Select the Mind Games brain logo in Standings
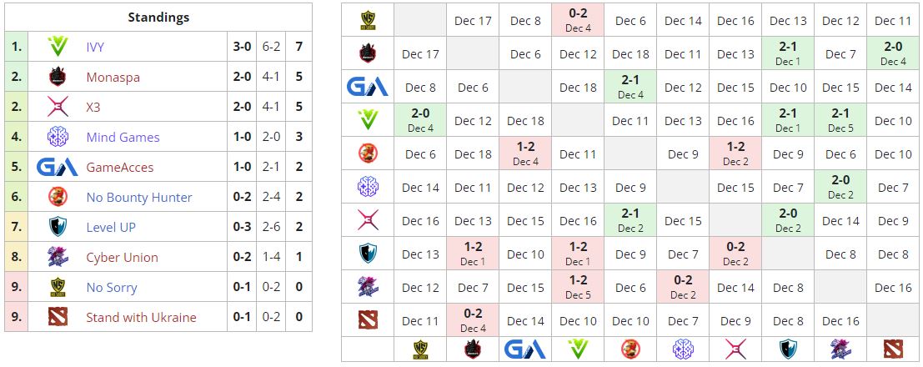Screen dimensions: 923x367 [58, 137]
